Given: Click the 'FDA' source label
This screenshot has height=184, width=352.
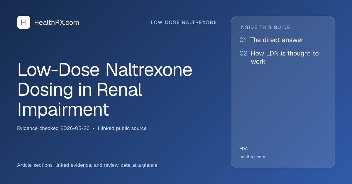Looking at the screenshot, I should coord(243,149).
